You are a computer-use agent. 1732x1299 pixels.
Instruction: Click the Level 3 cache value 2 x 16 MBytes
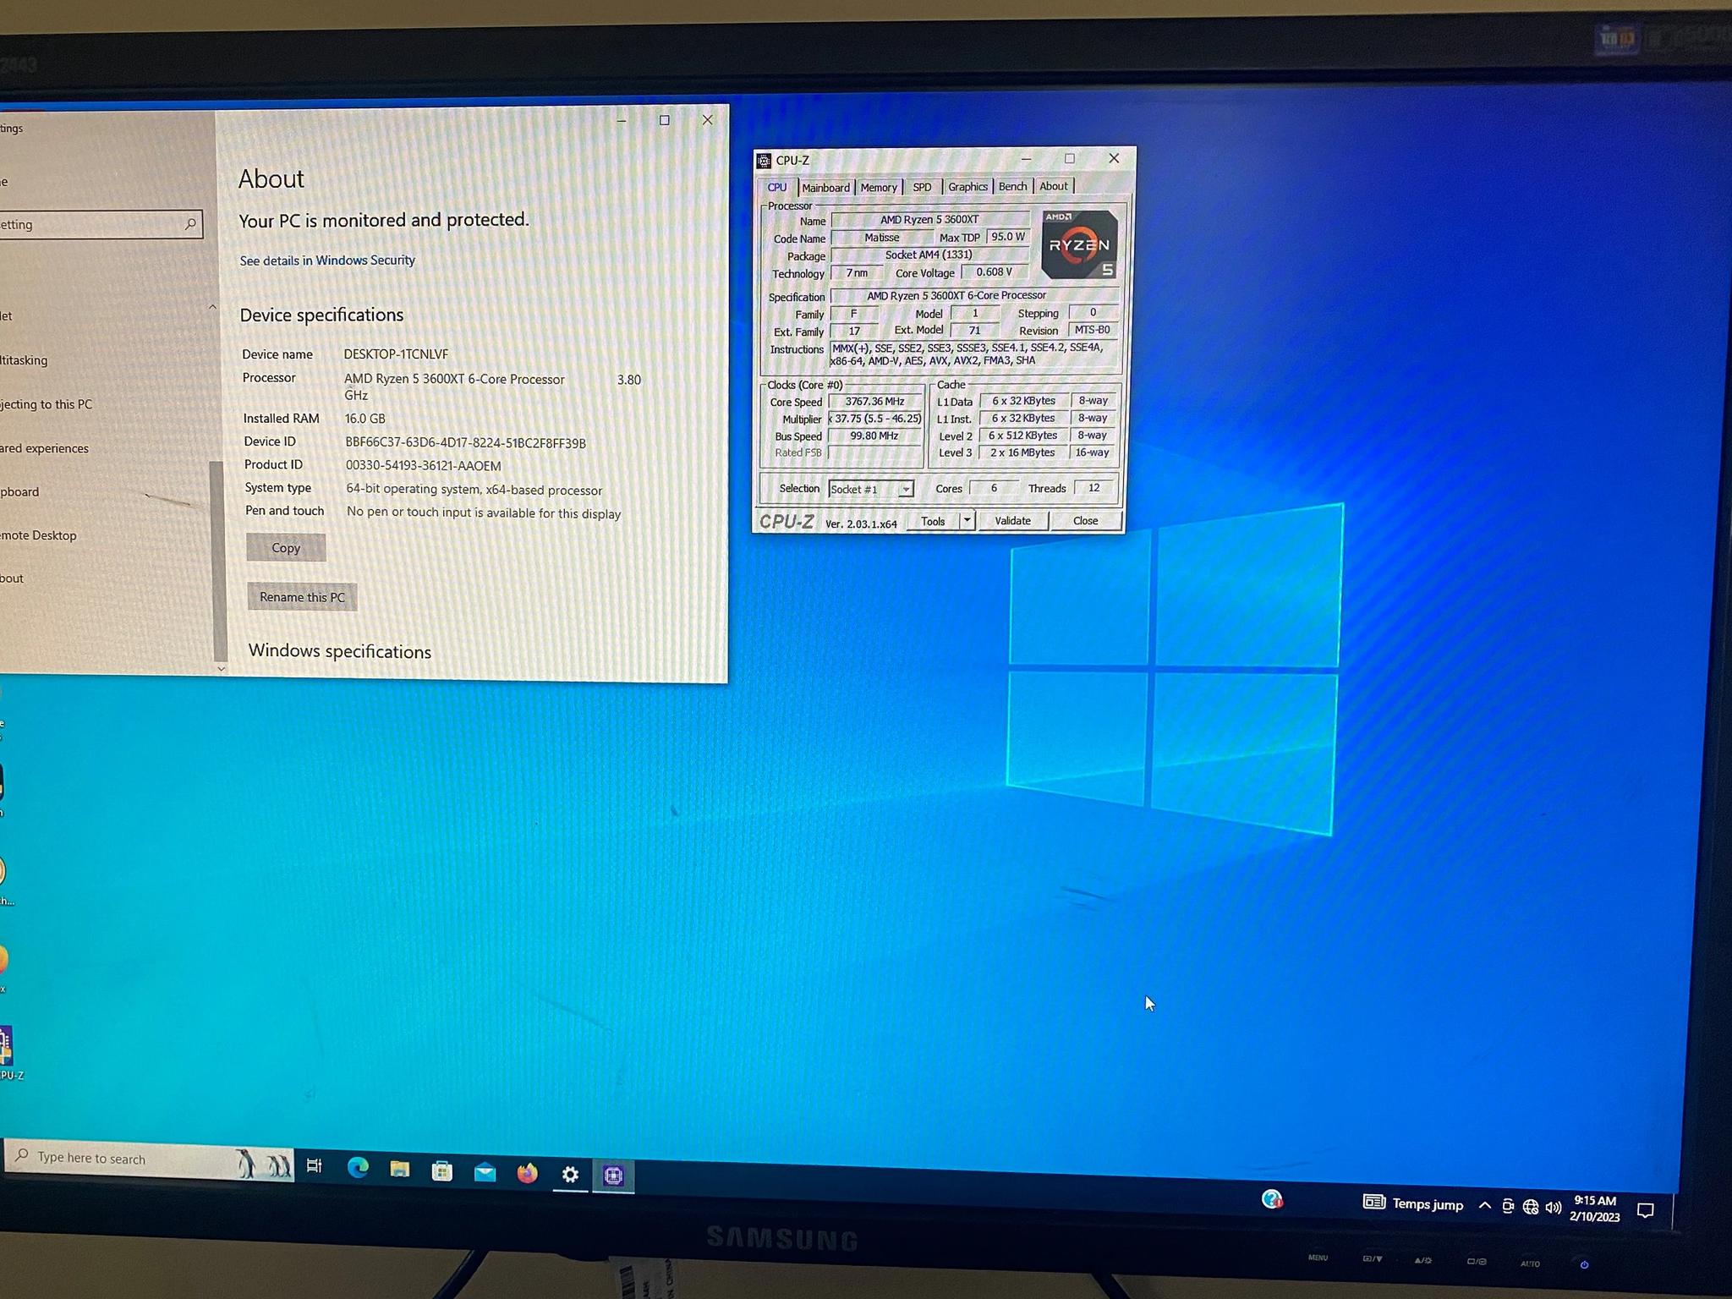pos(1022,452)
